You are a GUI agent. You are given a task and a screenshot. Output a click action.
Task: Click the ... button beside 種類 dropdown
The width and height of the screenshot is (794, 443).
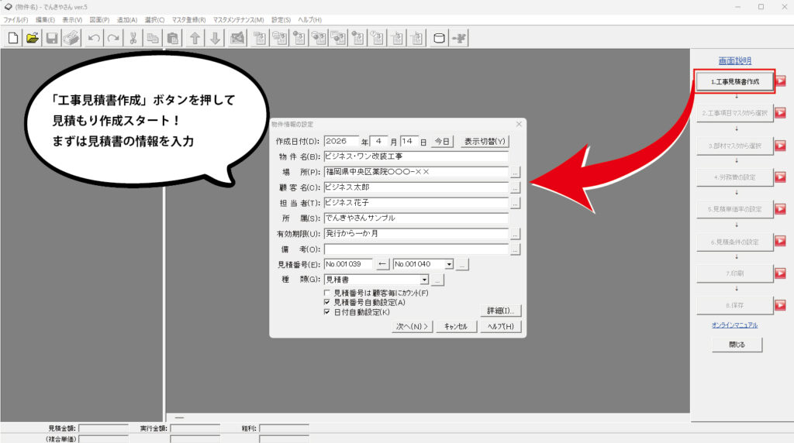(x=437, y=280)
